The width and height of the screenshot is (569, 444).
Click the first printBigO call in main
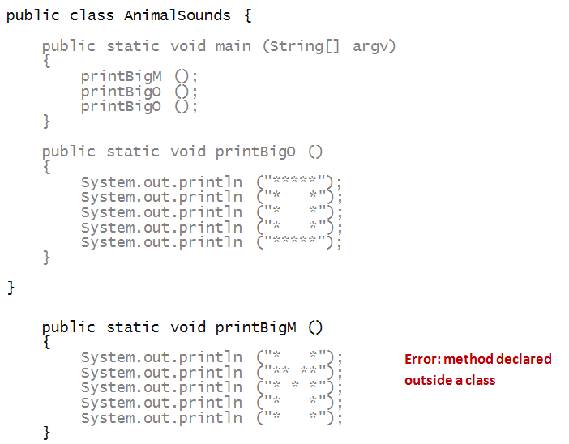click(x=122, y=92)
